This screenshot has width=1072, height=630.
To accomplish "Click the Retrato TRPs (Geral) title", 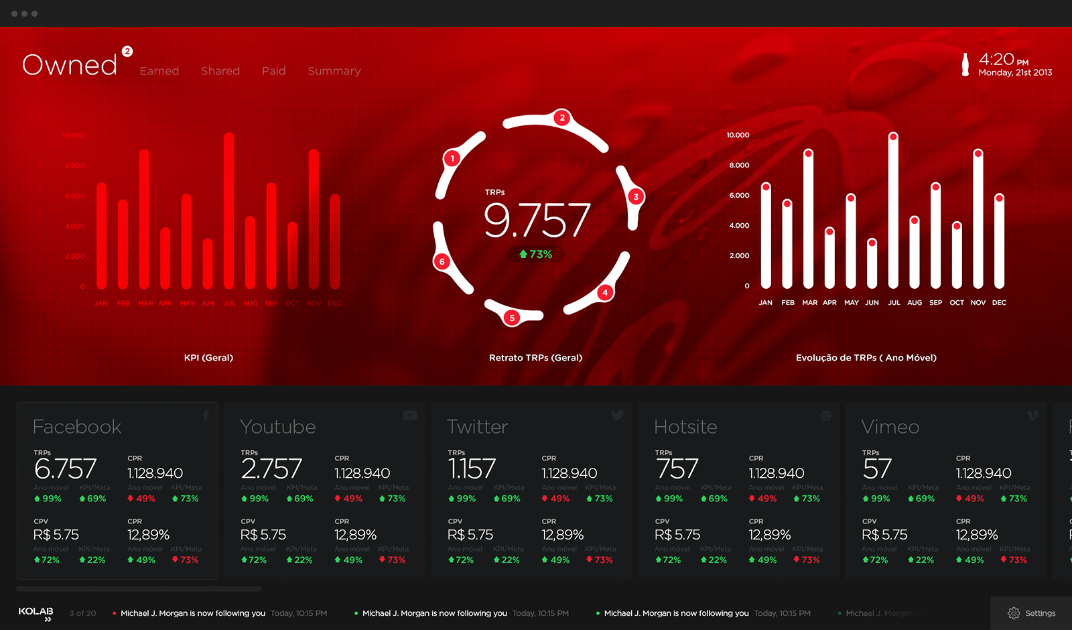I will coord(536,358).
